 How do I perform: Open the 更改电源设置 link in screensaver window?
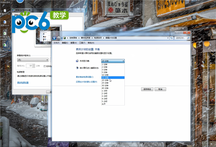coord(23,83)
